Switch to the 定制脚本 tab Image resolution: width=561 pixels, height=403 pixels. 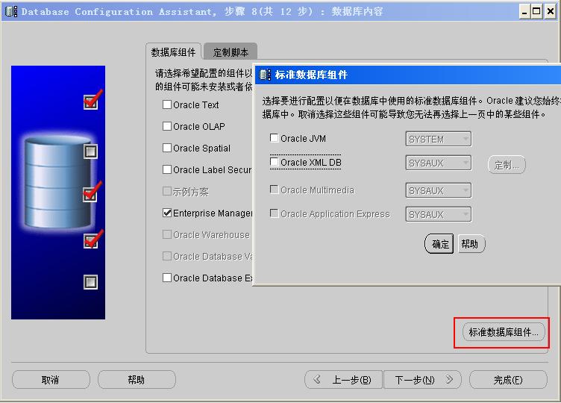coord(231,52)
